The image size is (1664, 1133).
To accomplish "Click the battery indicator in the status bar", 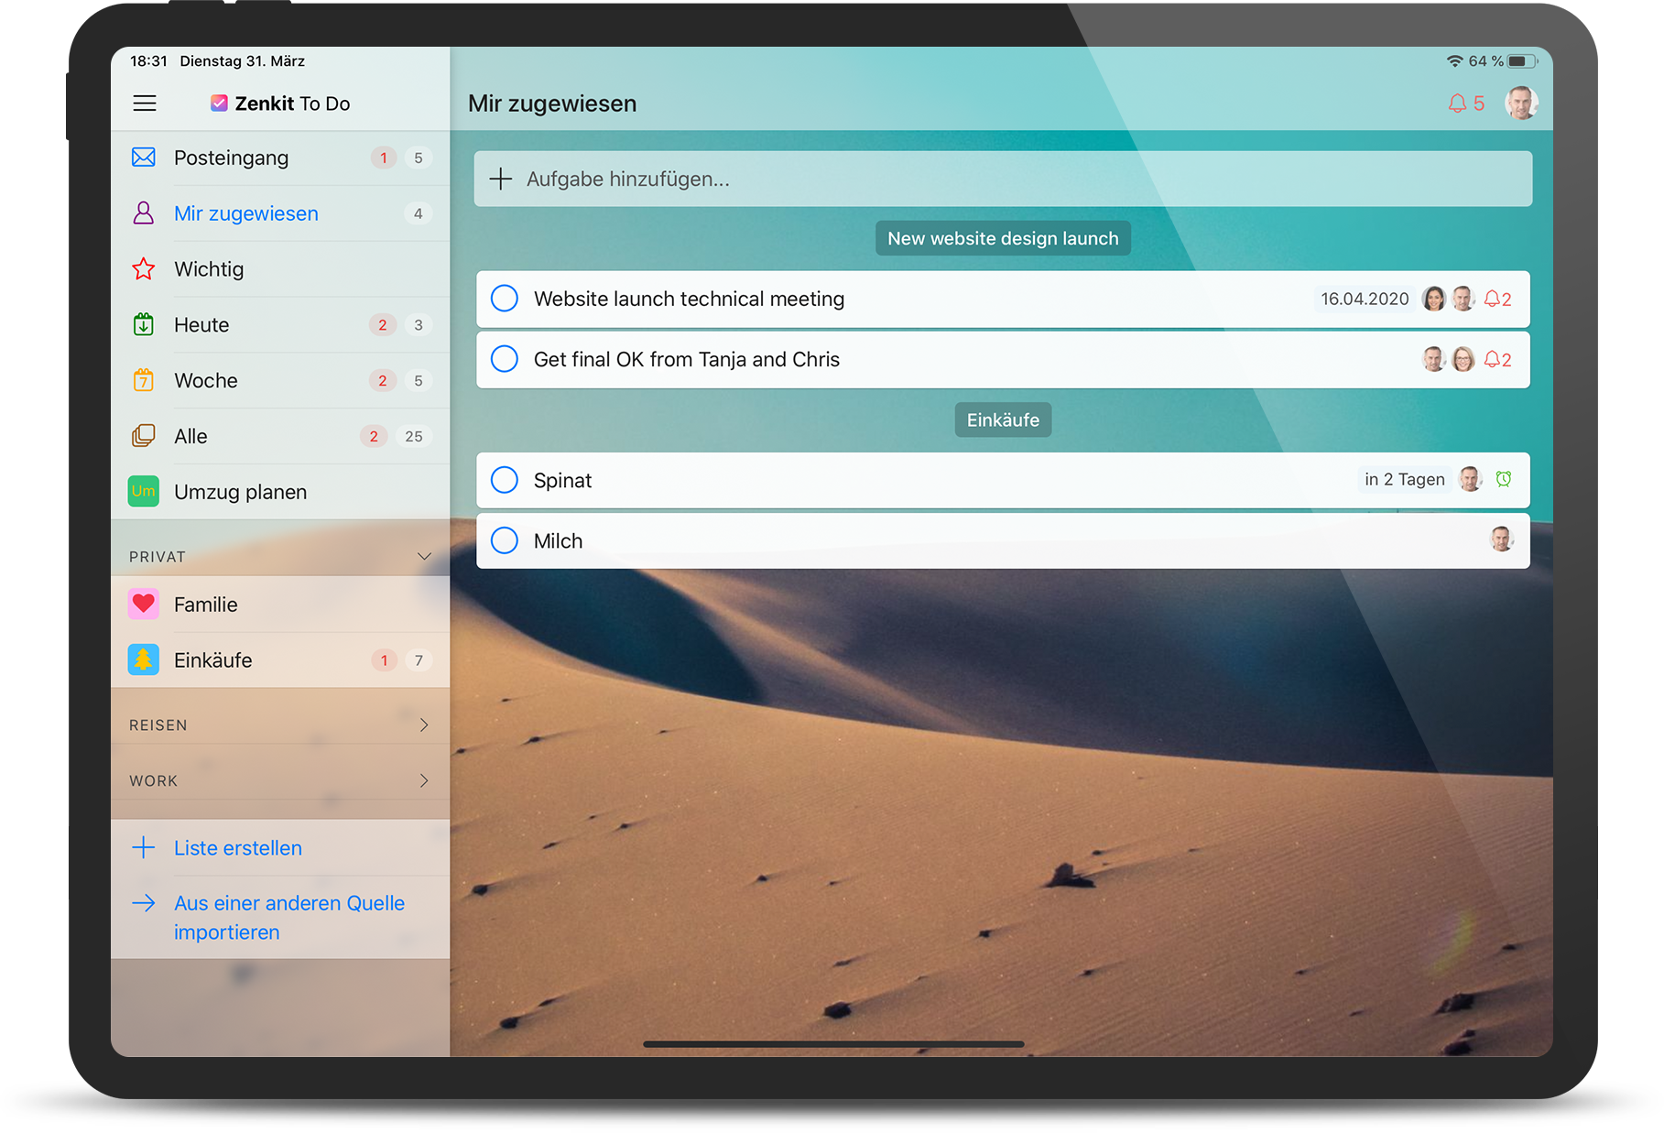I will pyautogui.click(x=1523, y=61).
